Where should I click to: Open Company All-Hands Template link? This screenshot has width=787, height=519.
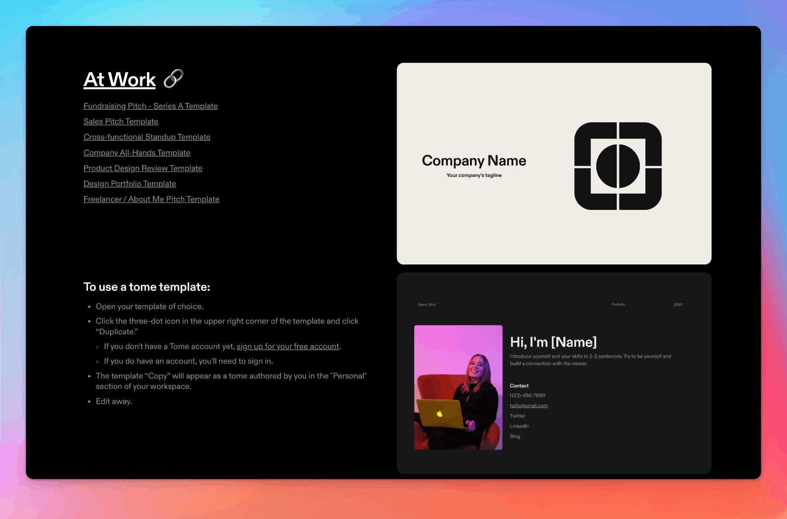coord(137,153)
